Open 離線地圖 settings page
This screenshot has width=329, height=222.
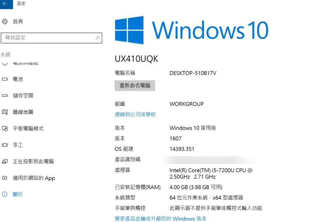(x=23, y=112)
